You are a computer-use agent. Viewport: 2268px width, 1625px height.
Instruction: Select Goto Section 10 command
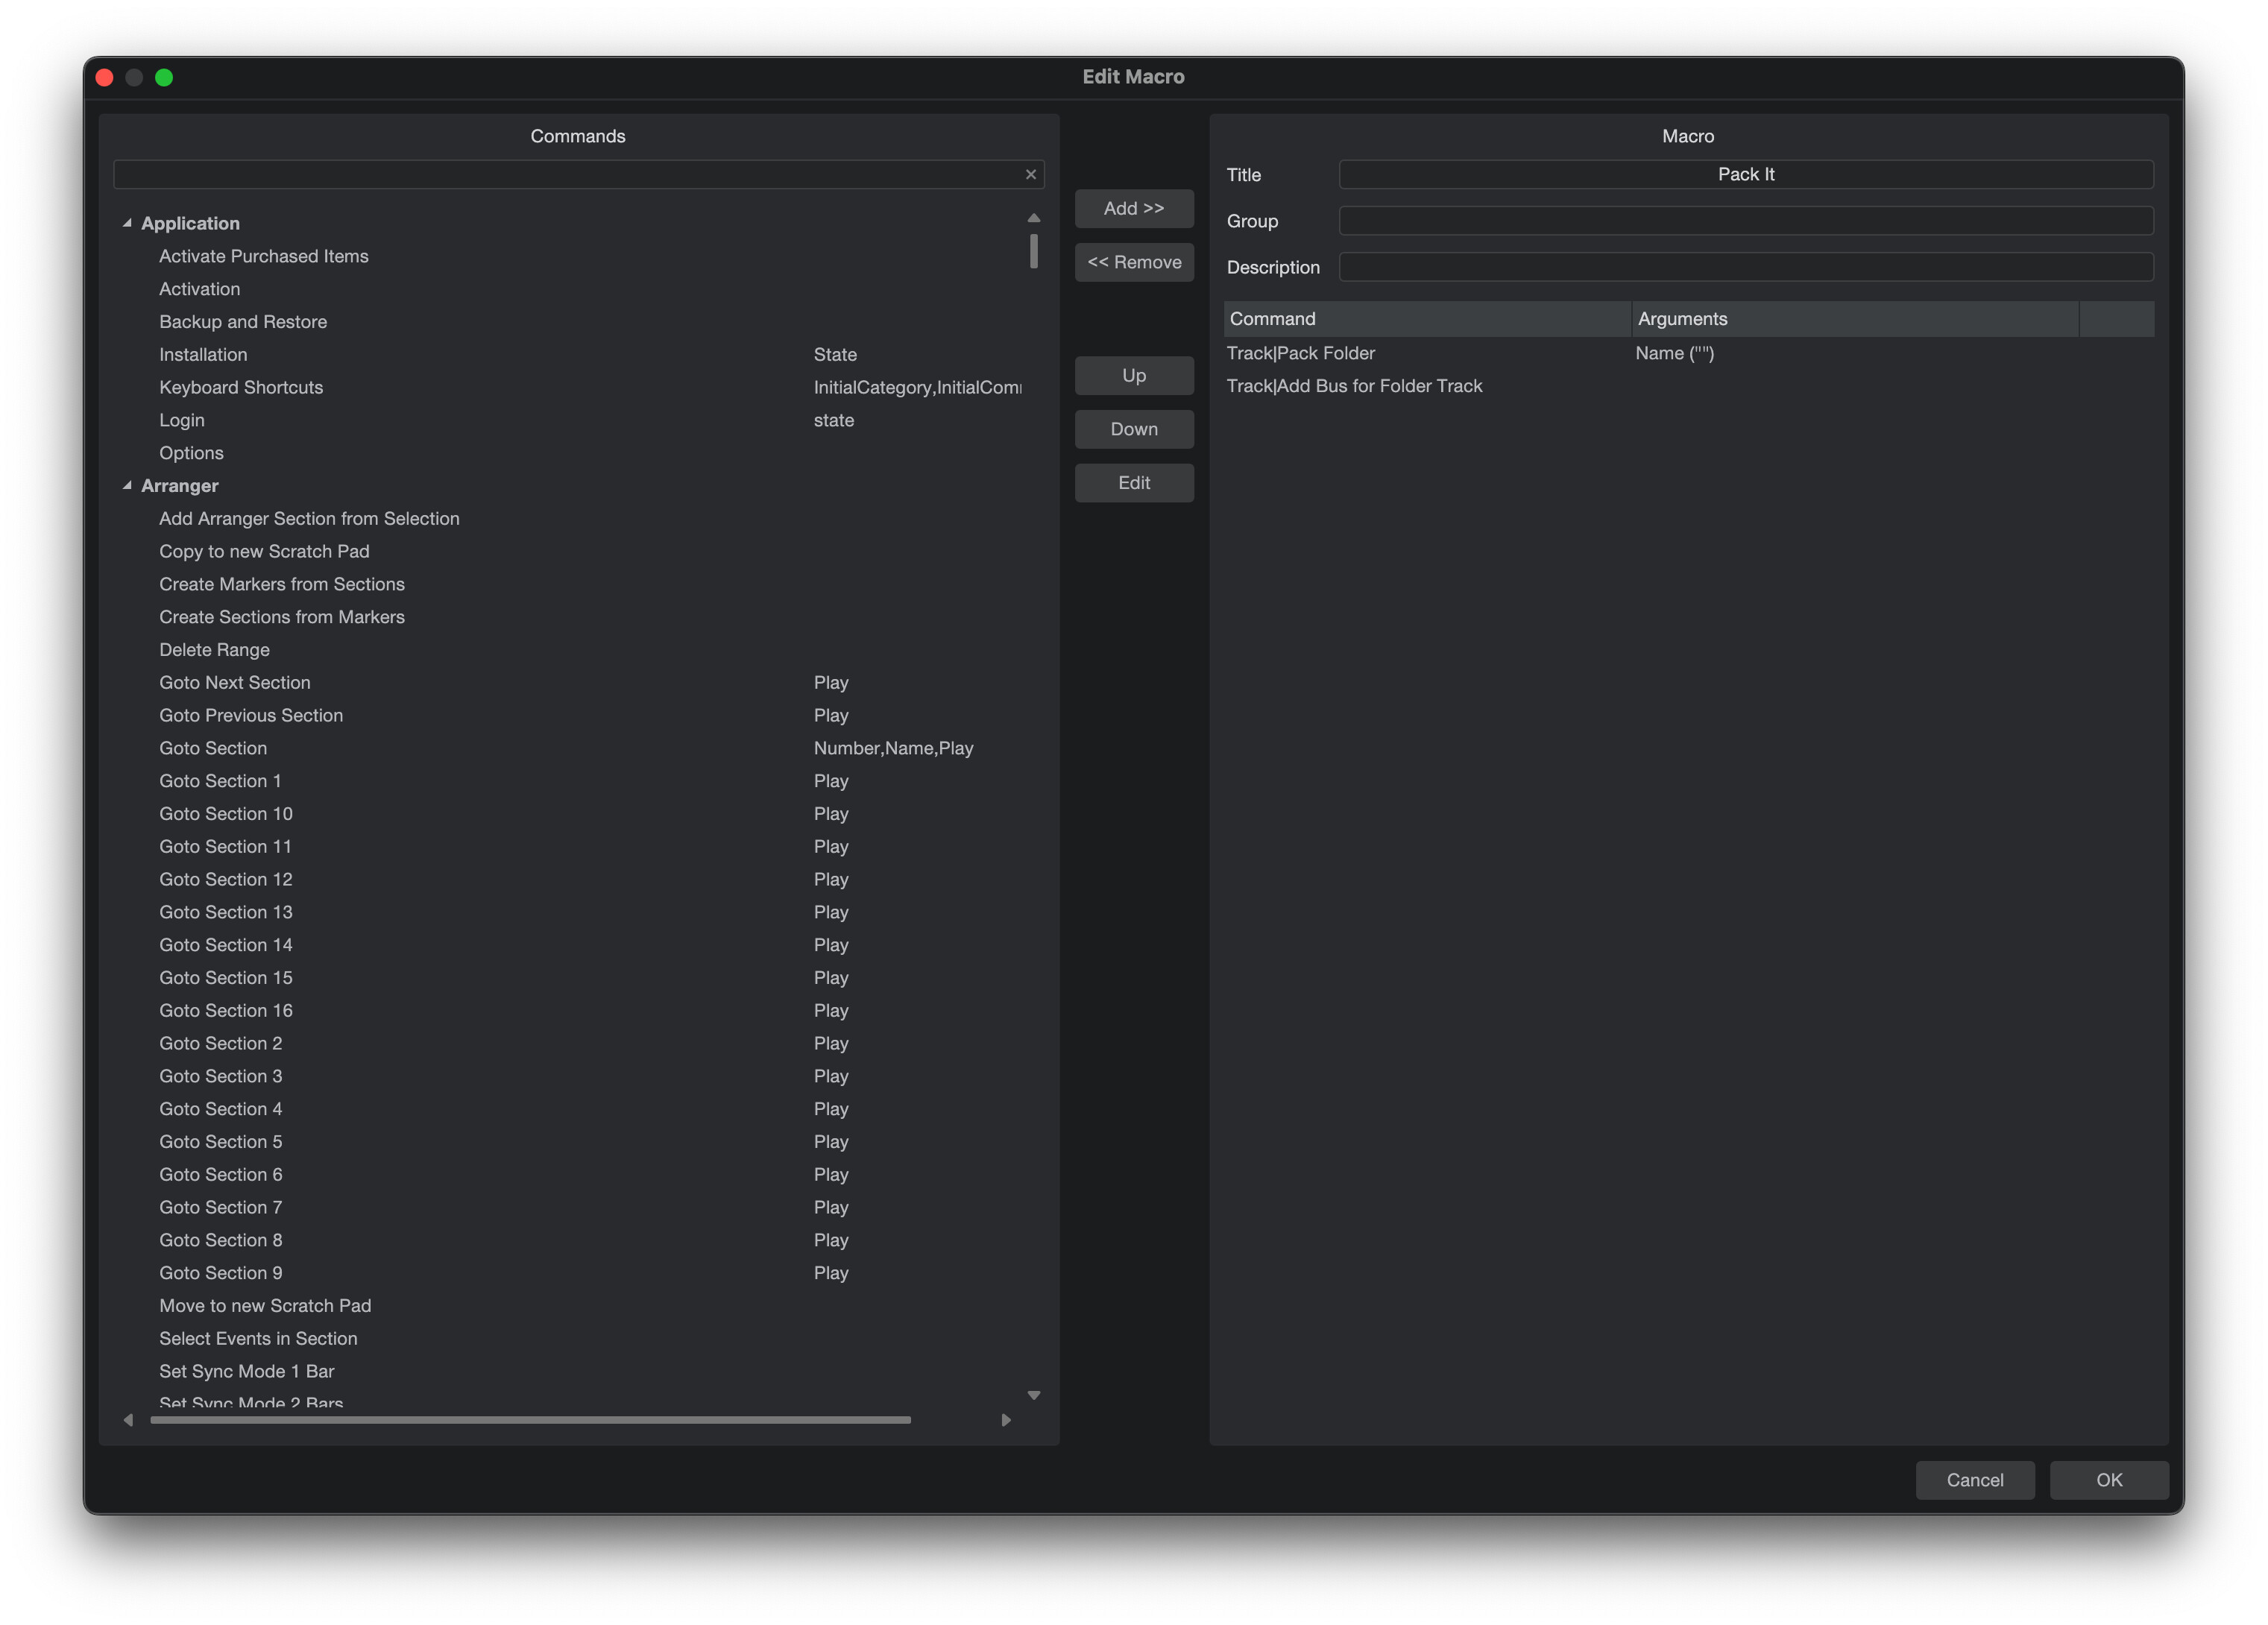[226, 814]
